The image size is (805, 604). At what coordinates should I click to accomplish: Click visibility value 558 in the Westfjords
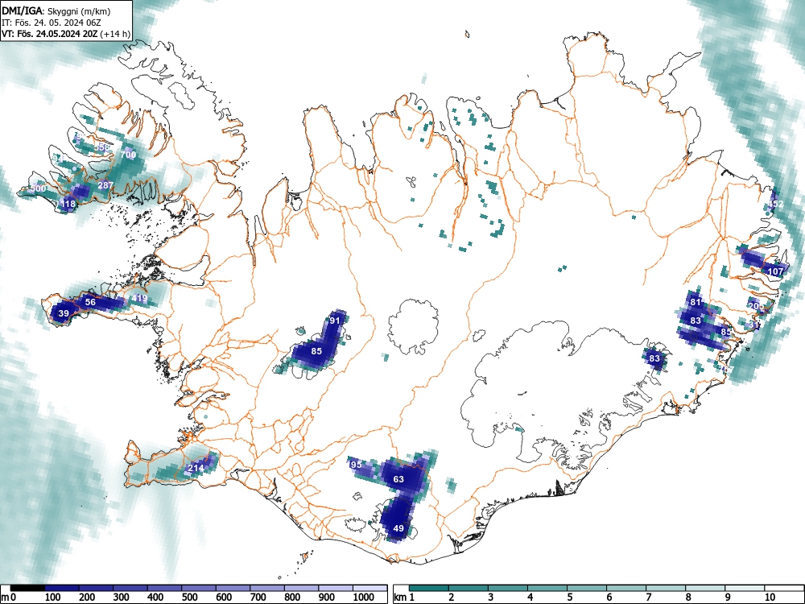pos(102,147)
